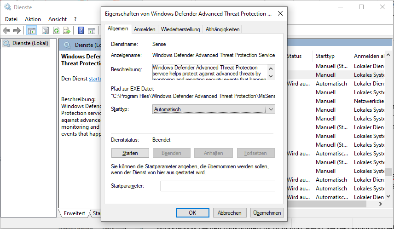The image size is (394, 229).
Task: Select the Erweitert tab at bottom
Action: click(x=75, y=213)
